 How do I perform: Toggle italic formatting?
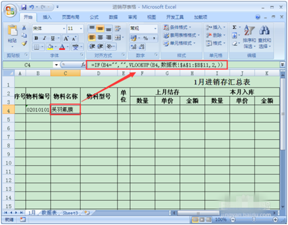(44, 38)
